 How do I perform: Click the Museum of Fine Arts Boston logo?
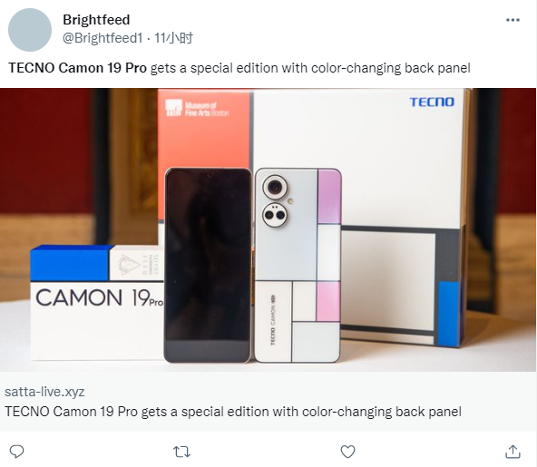197,108
